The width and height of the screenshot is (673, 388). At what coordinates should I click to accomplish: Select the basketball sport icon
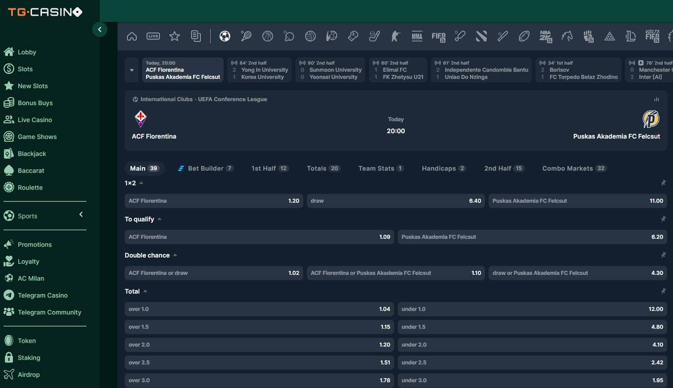click(x=268, y=37)
